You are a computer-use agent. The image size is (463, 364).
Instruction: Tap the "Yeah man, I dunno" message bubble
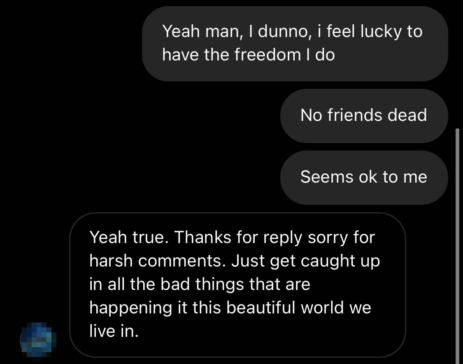[295, 44]
